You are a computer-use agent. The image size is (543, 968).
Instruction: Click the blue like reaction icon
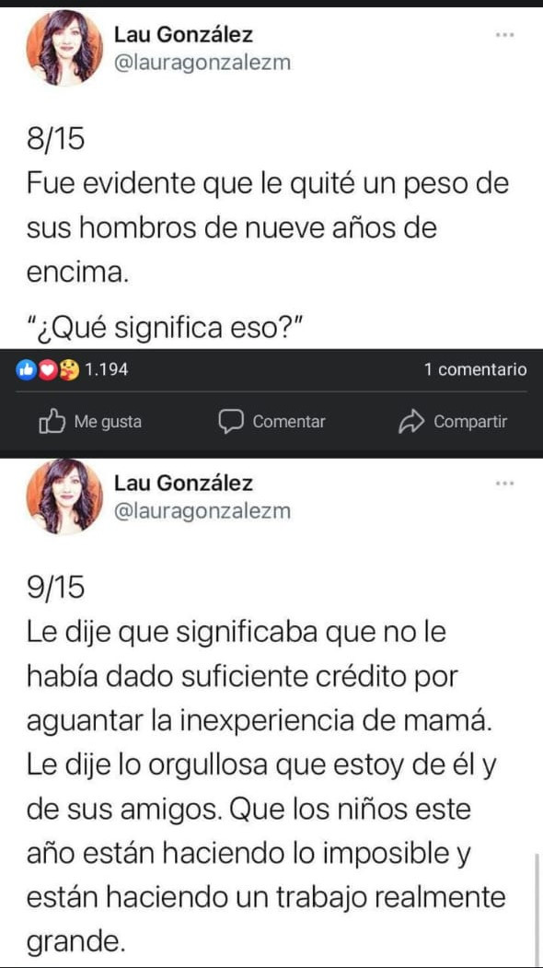(27, 369)
